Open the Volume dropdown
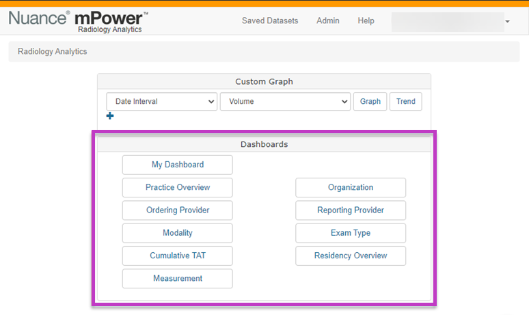 pyautogui.click(x=285, y=102)
